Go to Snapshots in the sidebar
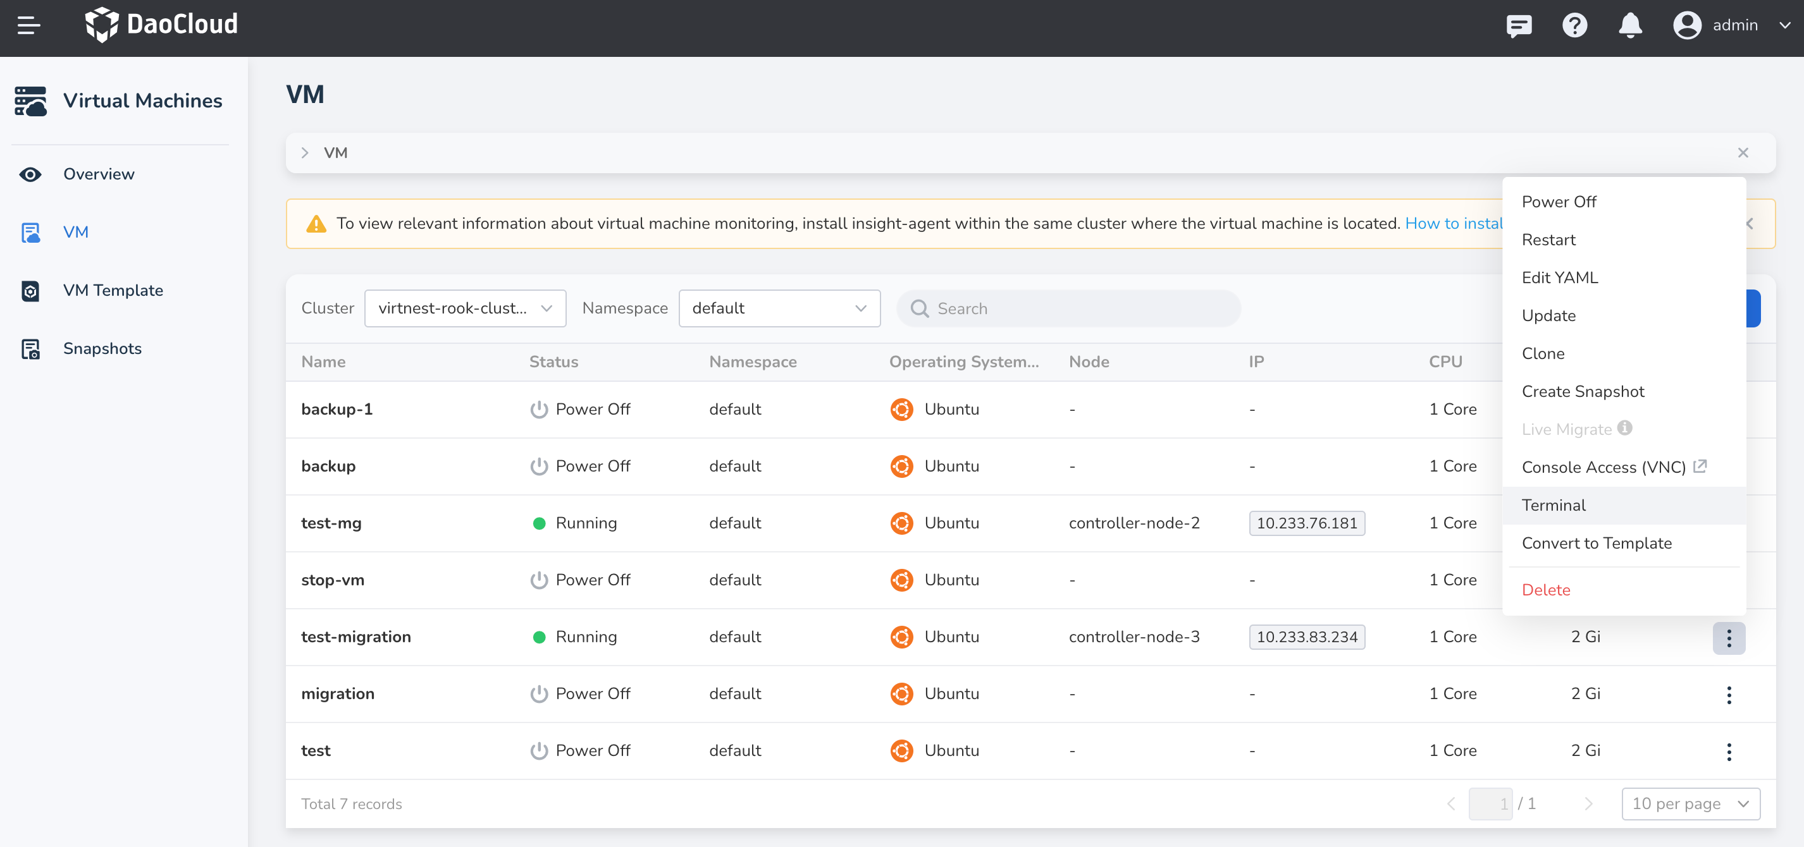1804x847 pixels. pos(102,349)
